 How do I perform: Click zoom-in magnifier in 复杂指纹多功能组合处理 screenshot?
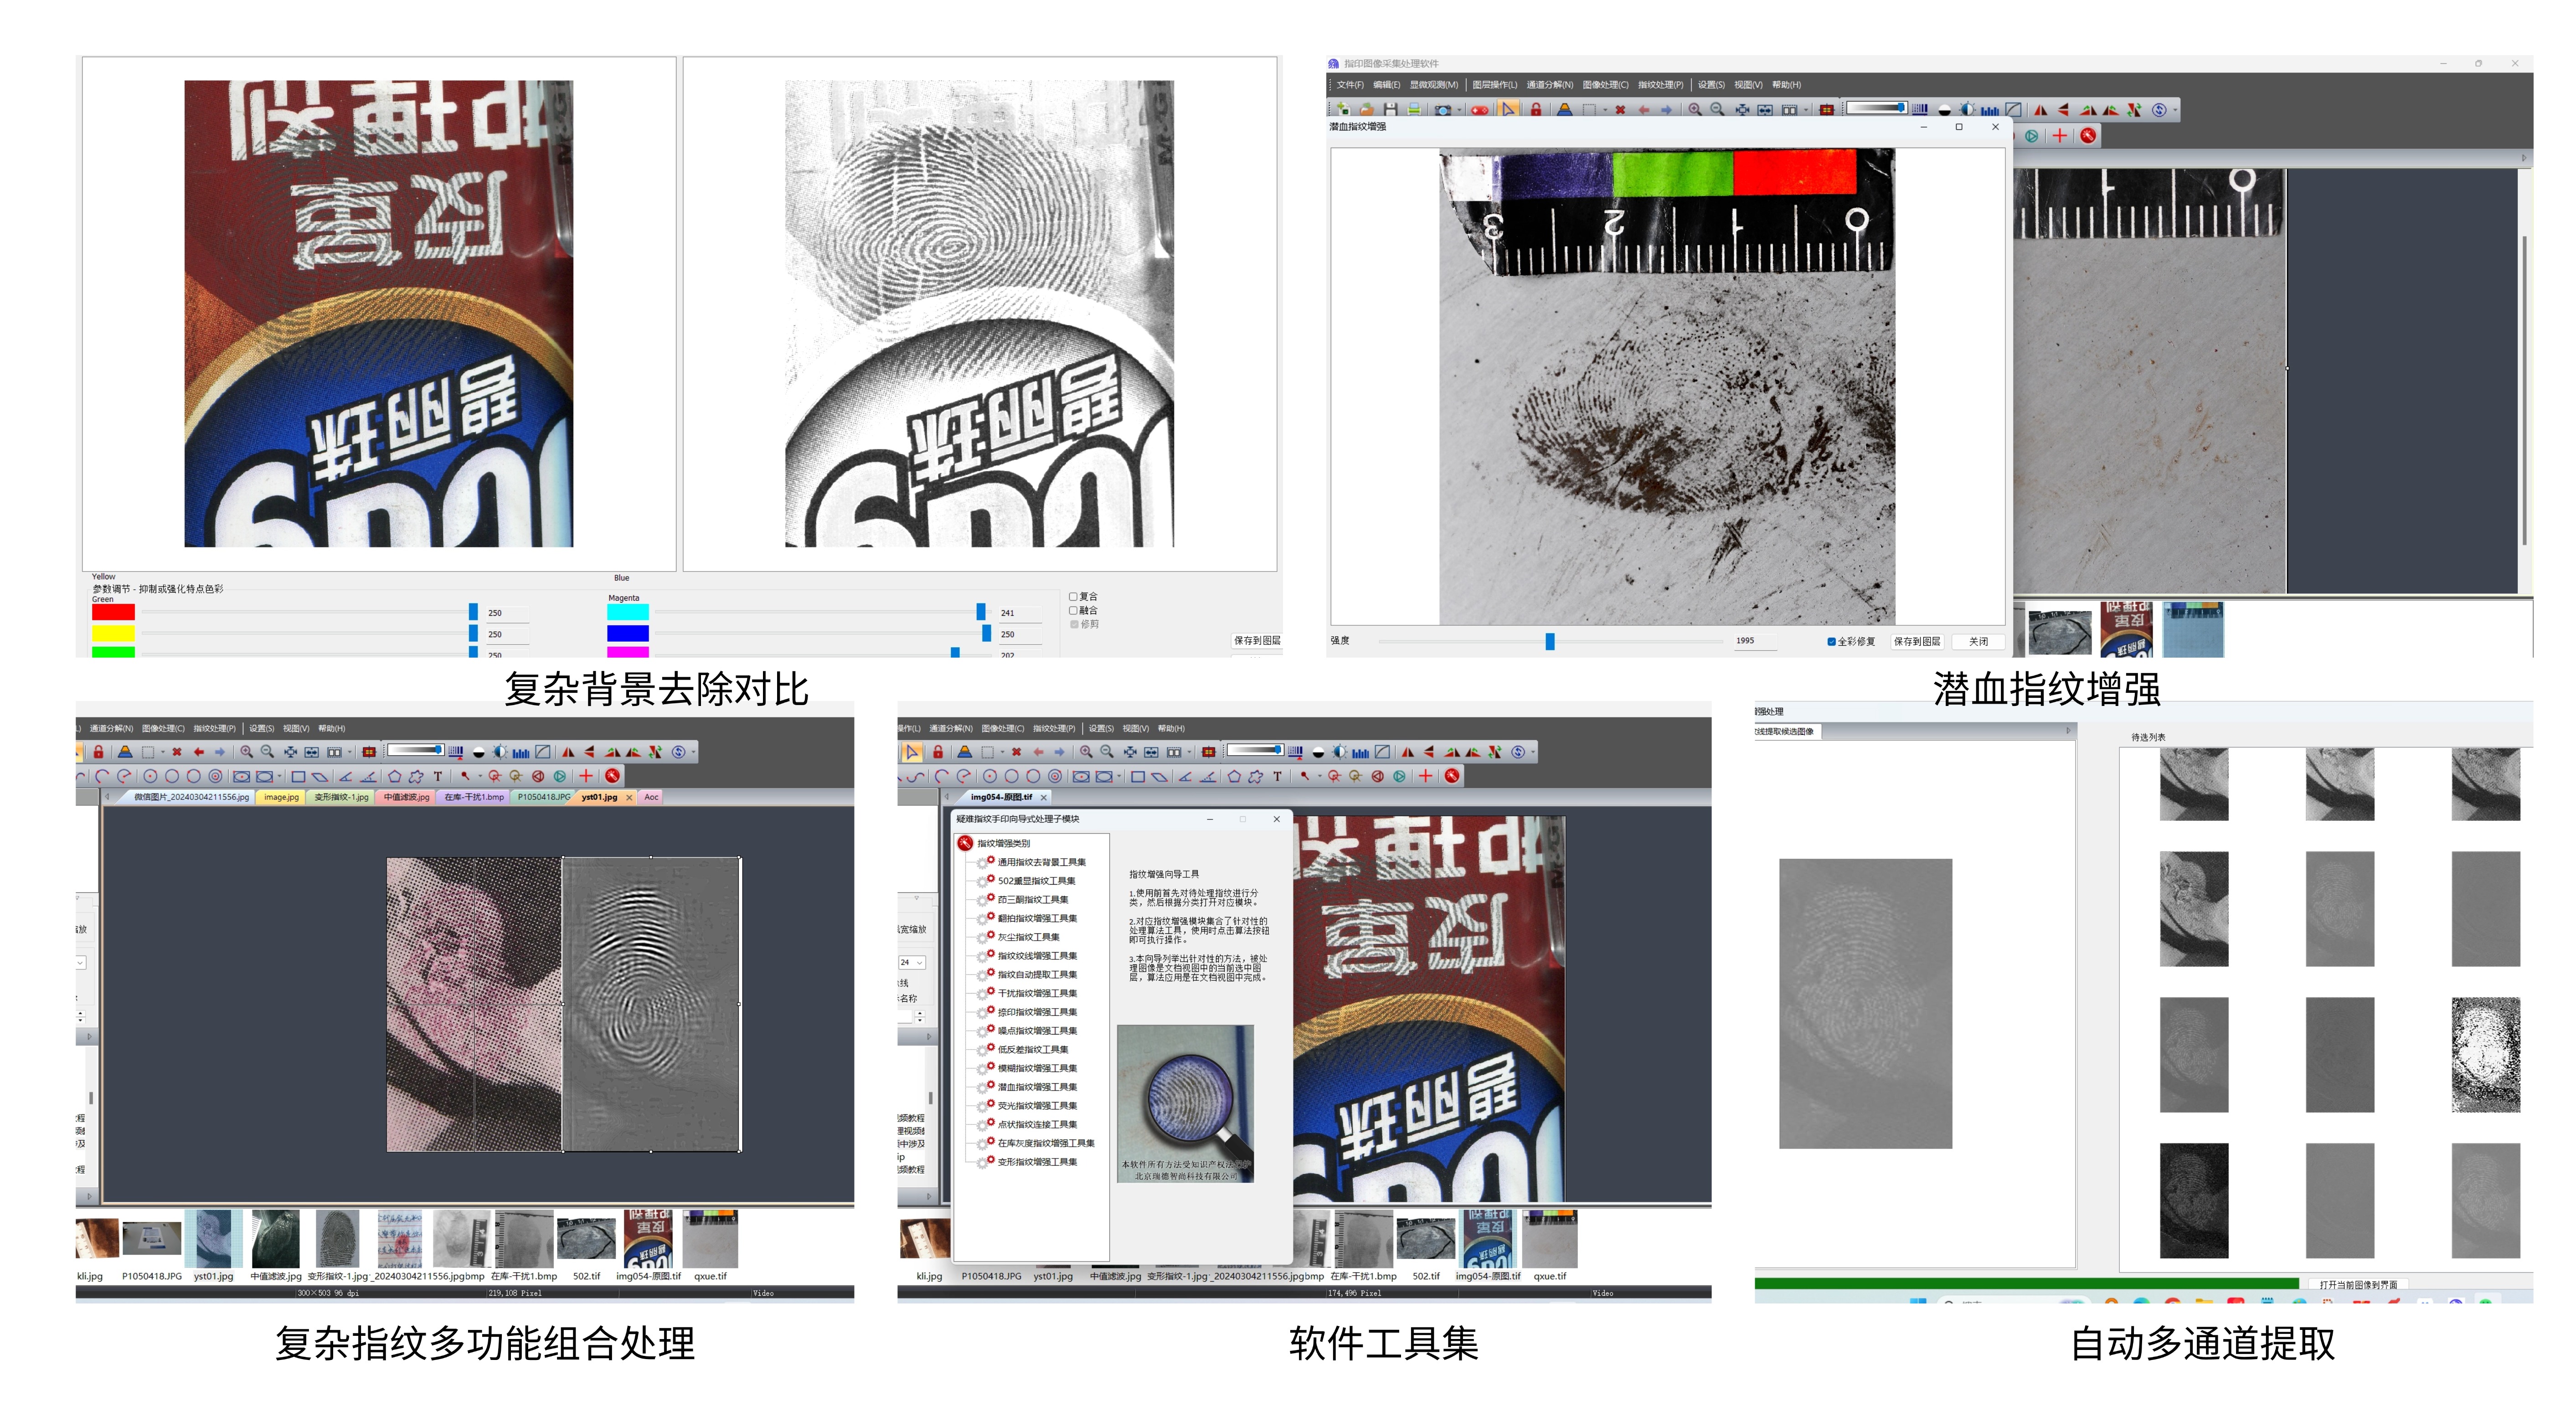click(246, 752)
